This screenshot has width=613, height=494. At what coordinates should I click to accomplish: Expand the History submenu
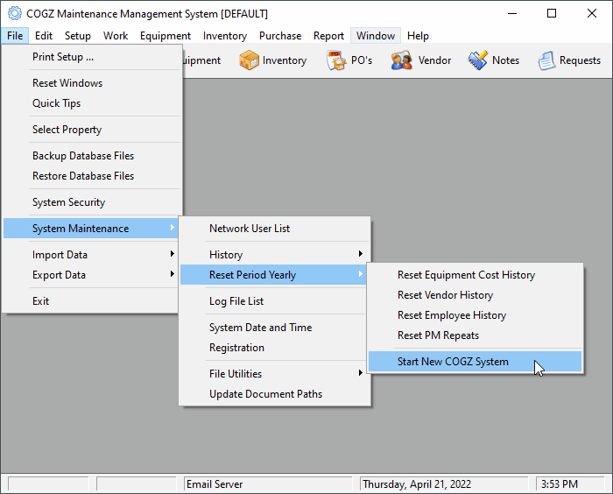pyautogui.click(x=273, y=255)
